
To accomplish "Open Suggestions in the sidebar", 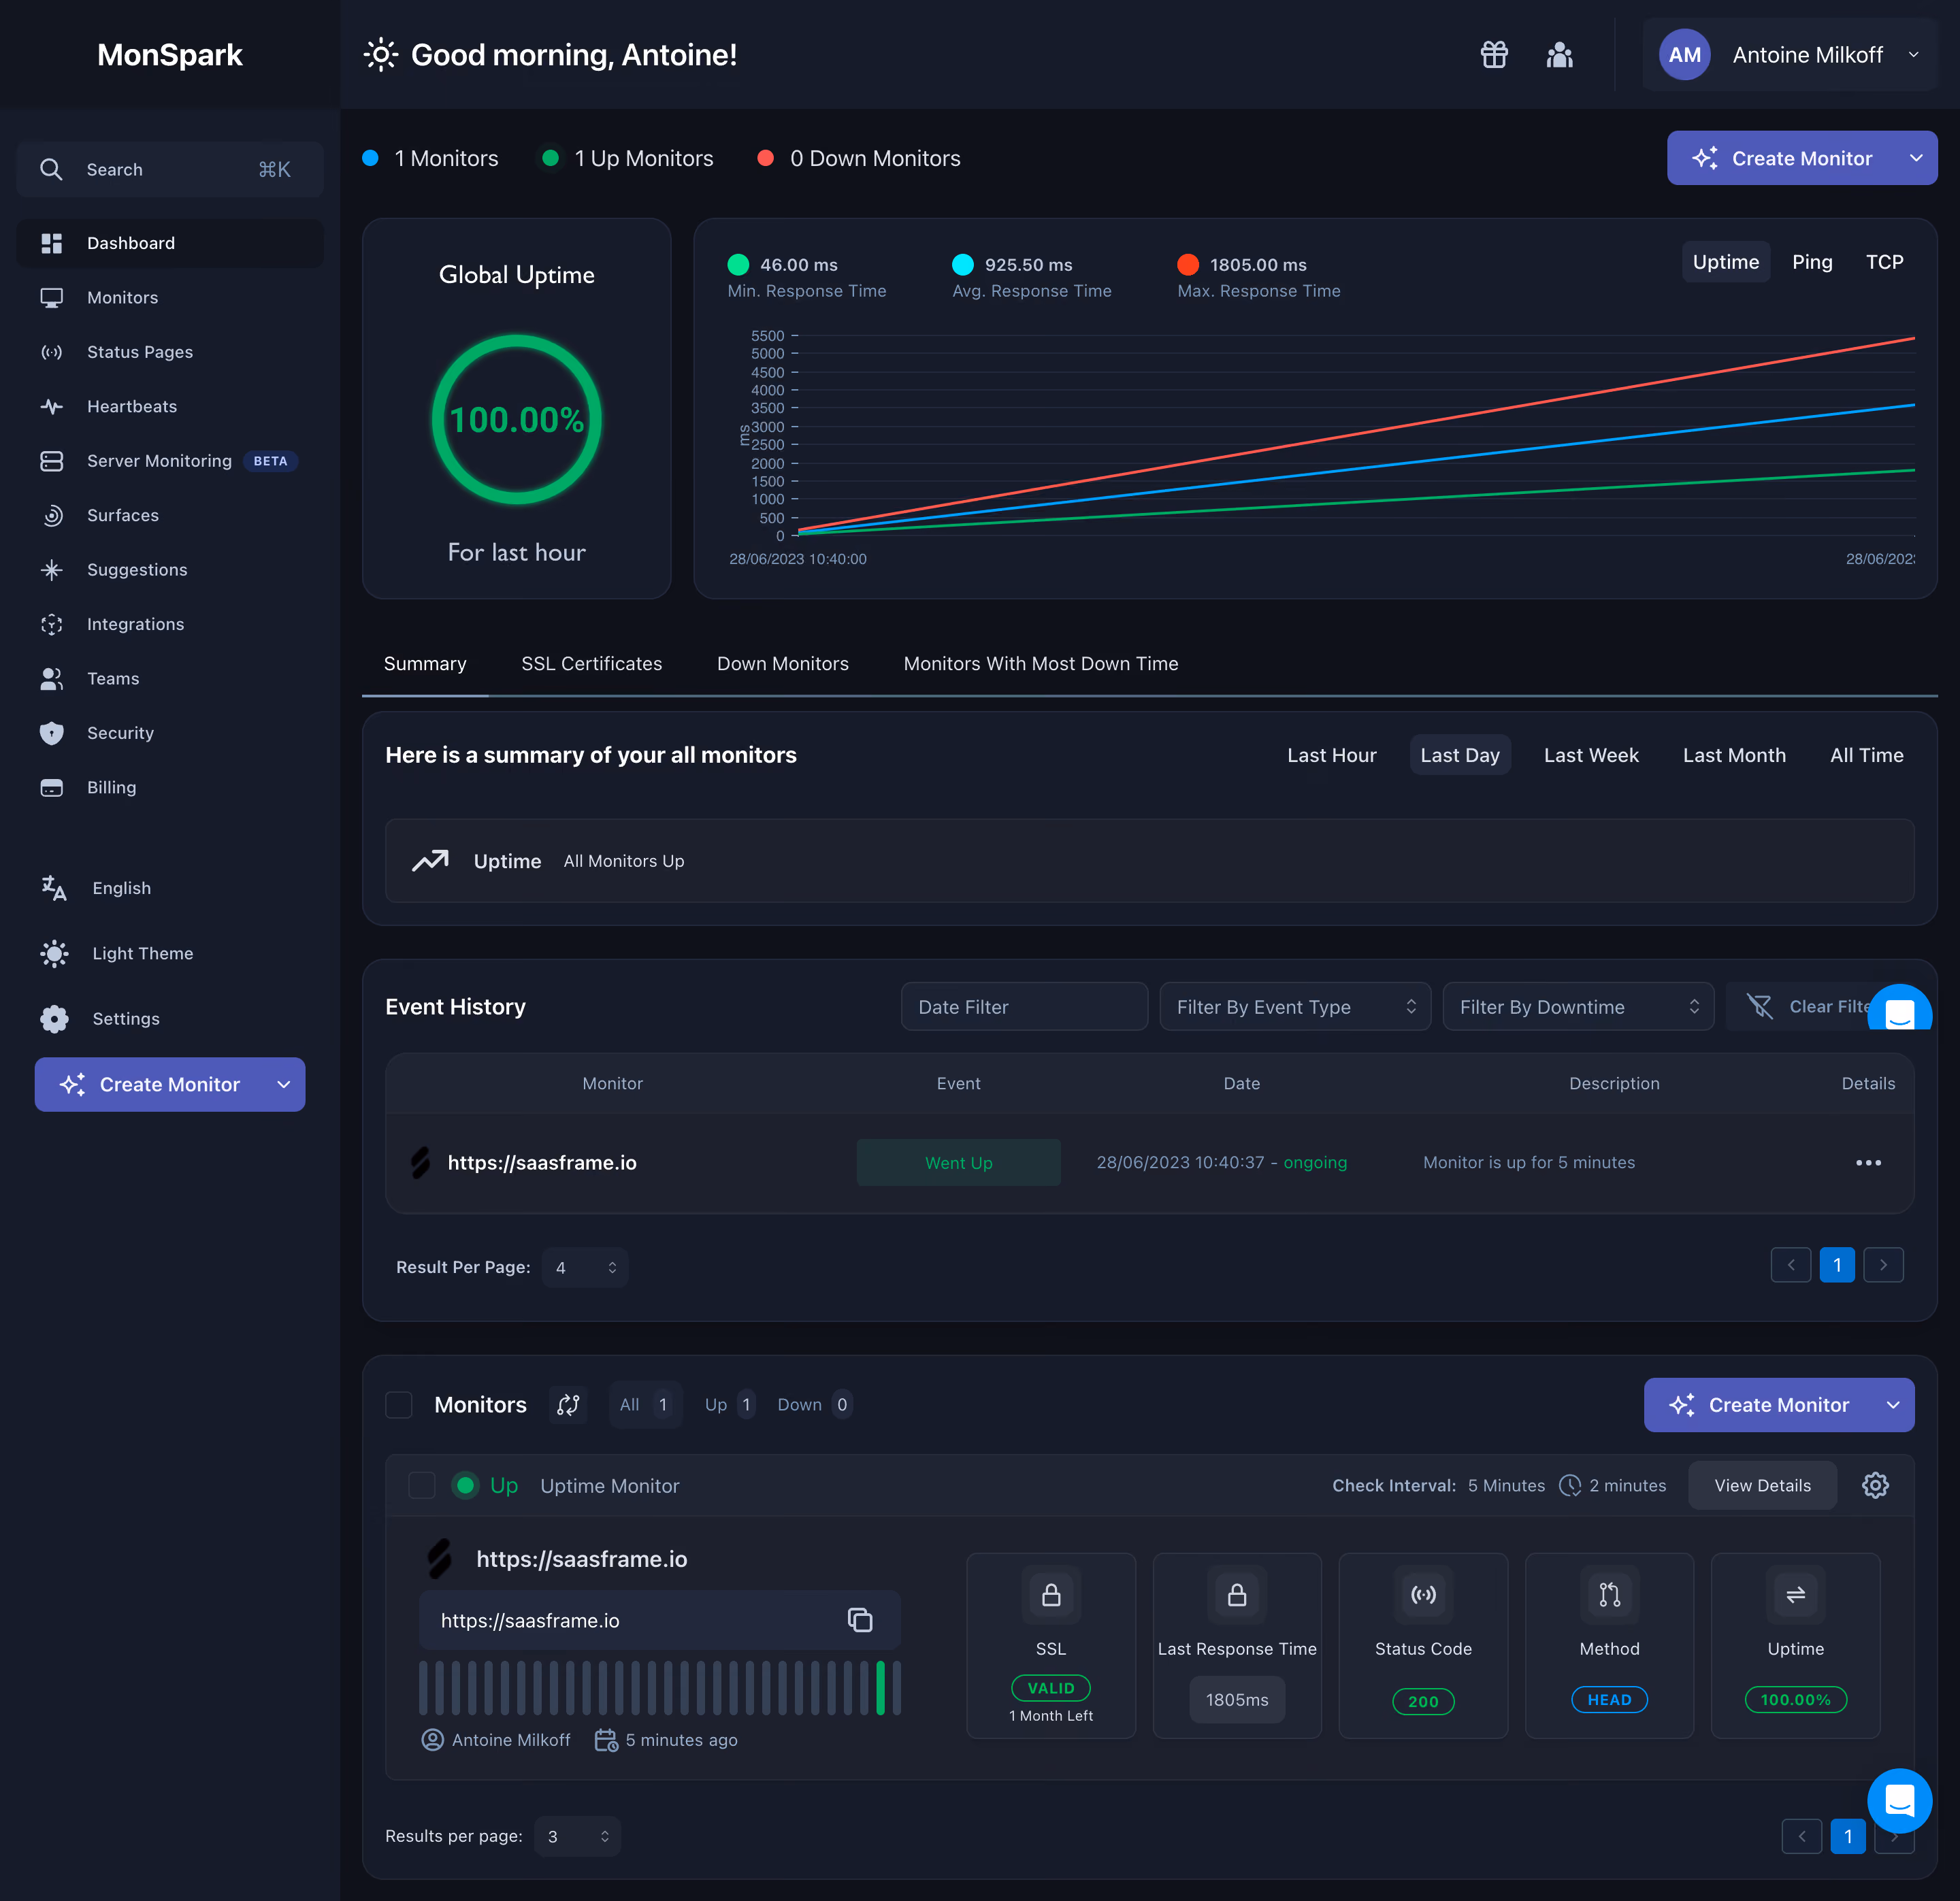I will point(170,570).
